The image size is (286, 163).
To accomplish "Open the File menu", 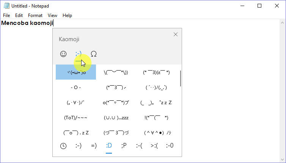I will tap(6, 15).
